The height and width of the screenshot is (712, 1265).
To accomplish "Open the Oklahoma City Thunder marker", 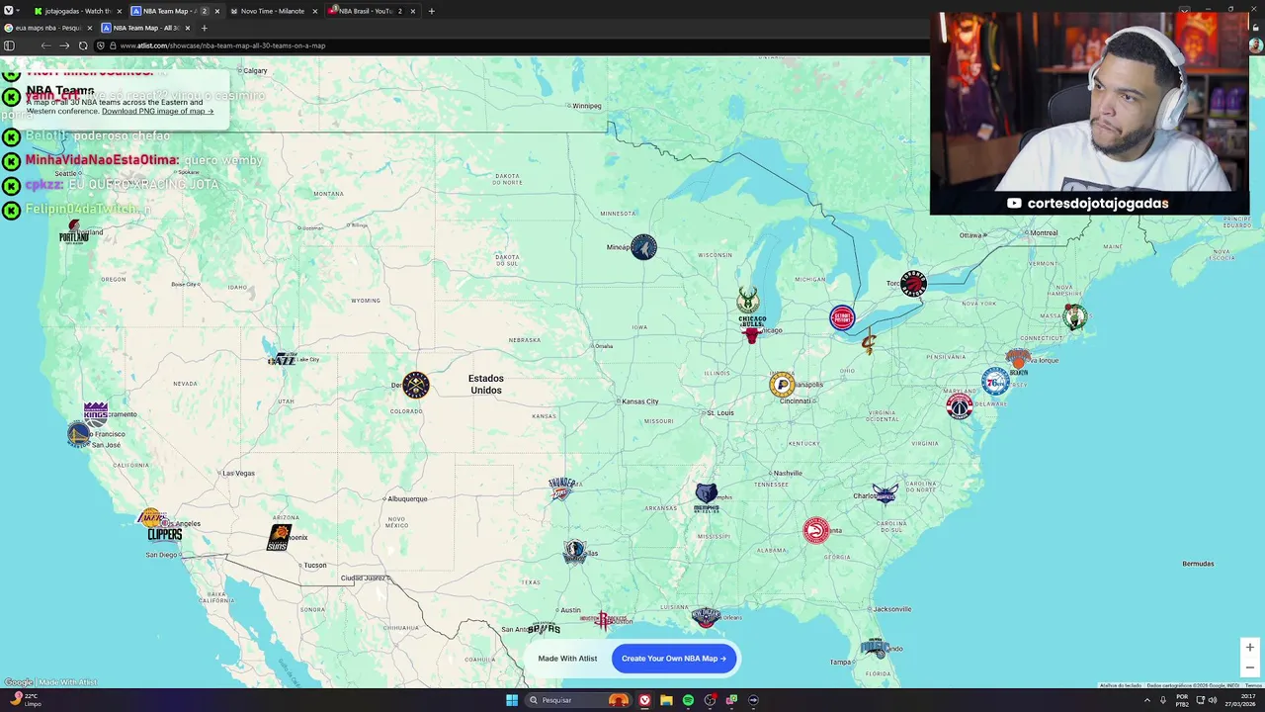I will pos(562,489).
